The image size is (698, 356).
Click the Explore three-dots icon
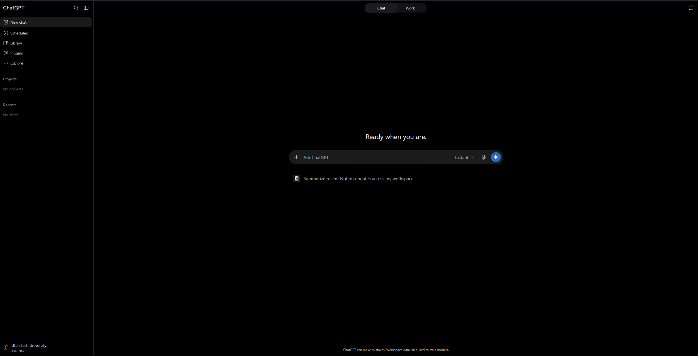coord(6,63)
